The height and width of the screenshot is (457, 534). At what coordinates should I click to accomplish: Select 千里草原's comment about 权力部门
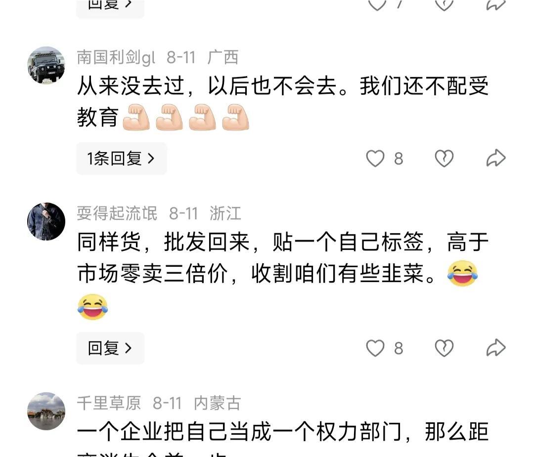tap(283, 439)
